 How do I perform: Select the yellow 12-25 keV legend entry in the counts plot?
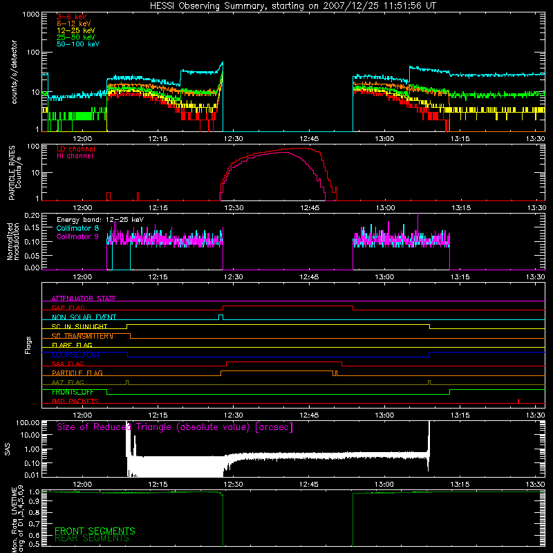coord(76,30)
